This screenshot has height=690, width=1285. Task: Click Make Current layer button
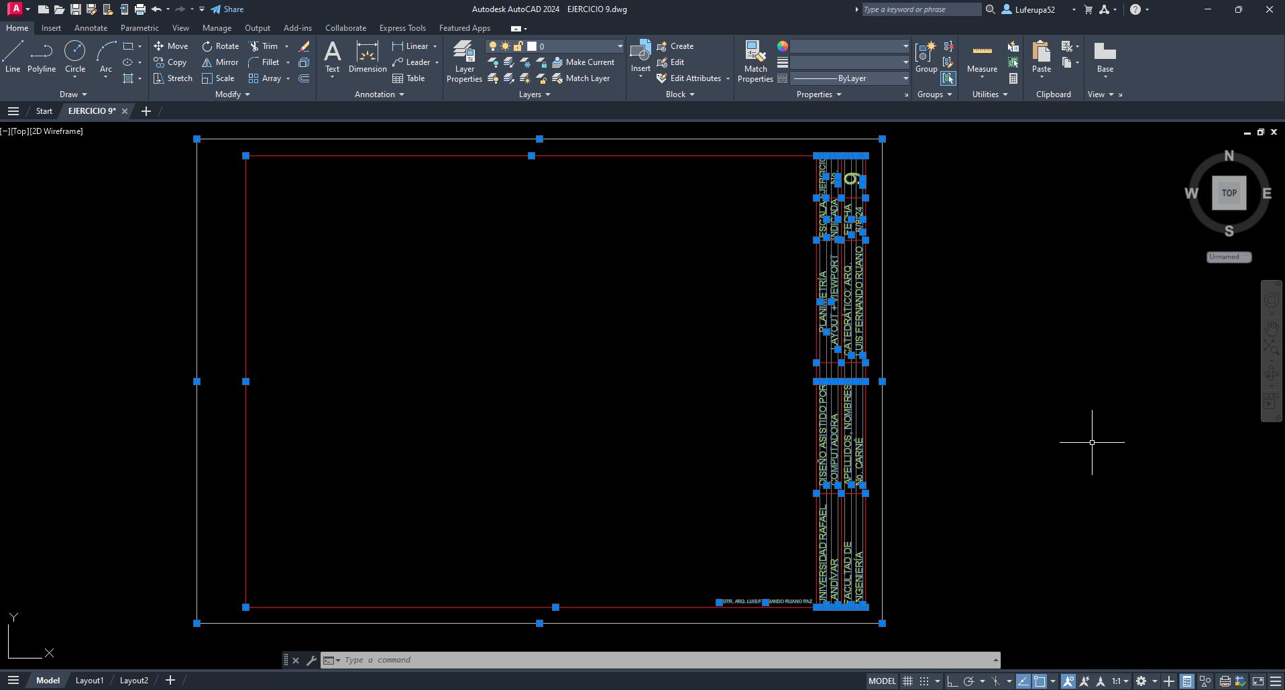[583, 62]
